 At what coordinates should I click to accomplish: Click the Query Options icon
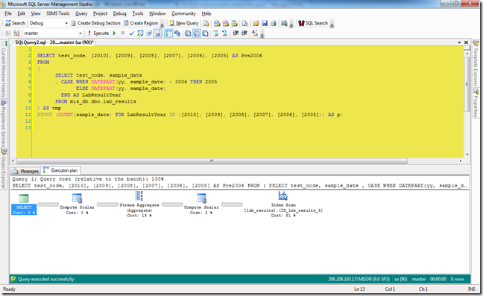click(x=149, y=33)
